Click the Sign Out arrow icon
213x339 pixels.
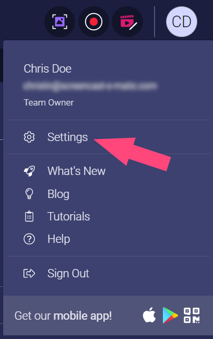[x=29, y=273]
